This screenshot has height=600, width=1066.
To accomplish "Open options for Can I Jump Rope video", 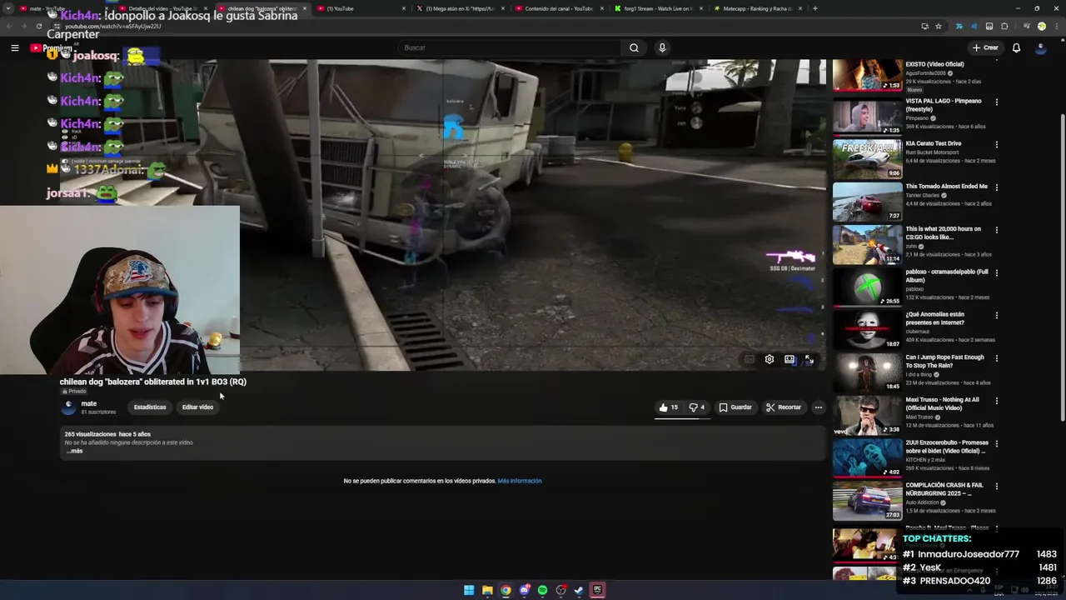I will (x=996, y=358).
